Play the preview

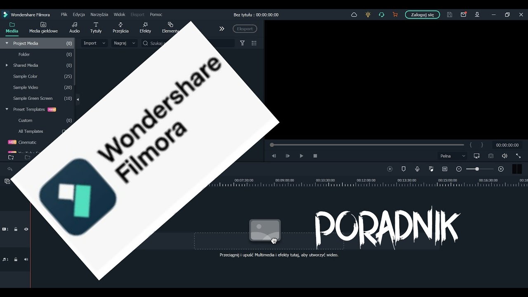(x=302, y=156)
